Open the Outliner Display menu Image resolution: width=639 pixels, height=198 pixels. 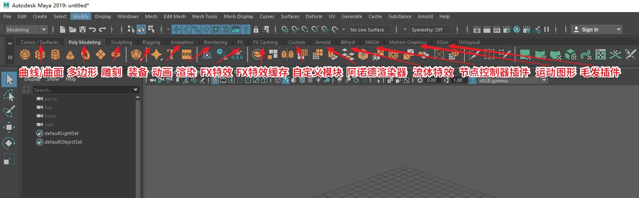click(x=32, y=80)
